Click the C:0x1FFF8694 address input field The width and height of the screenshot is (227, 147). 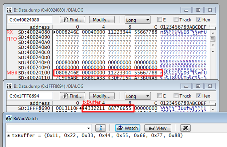point(30,96)
